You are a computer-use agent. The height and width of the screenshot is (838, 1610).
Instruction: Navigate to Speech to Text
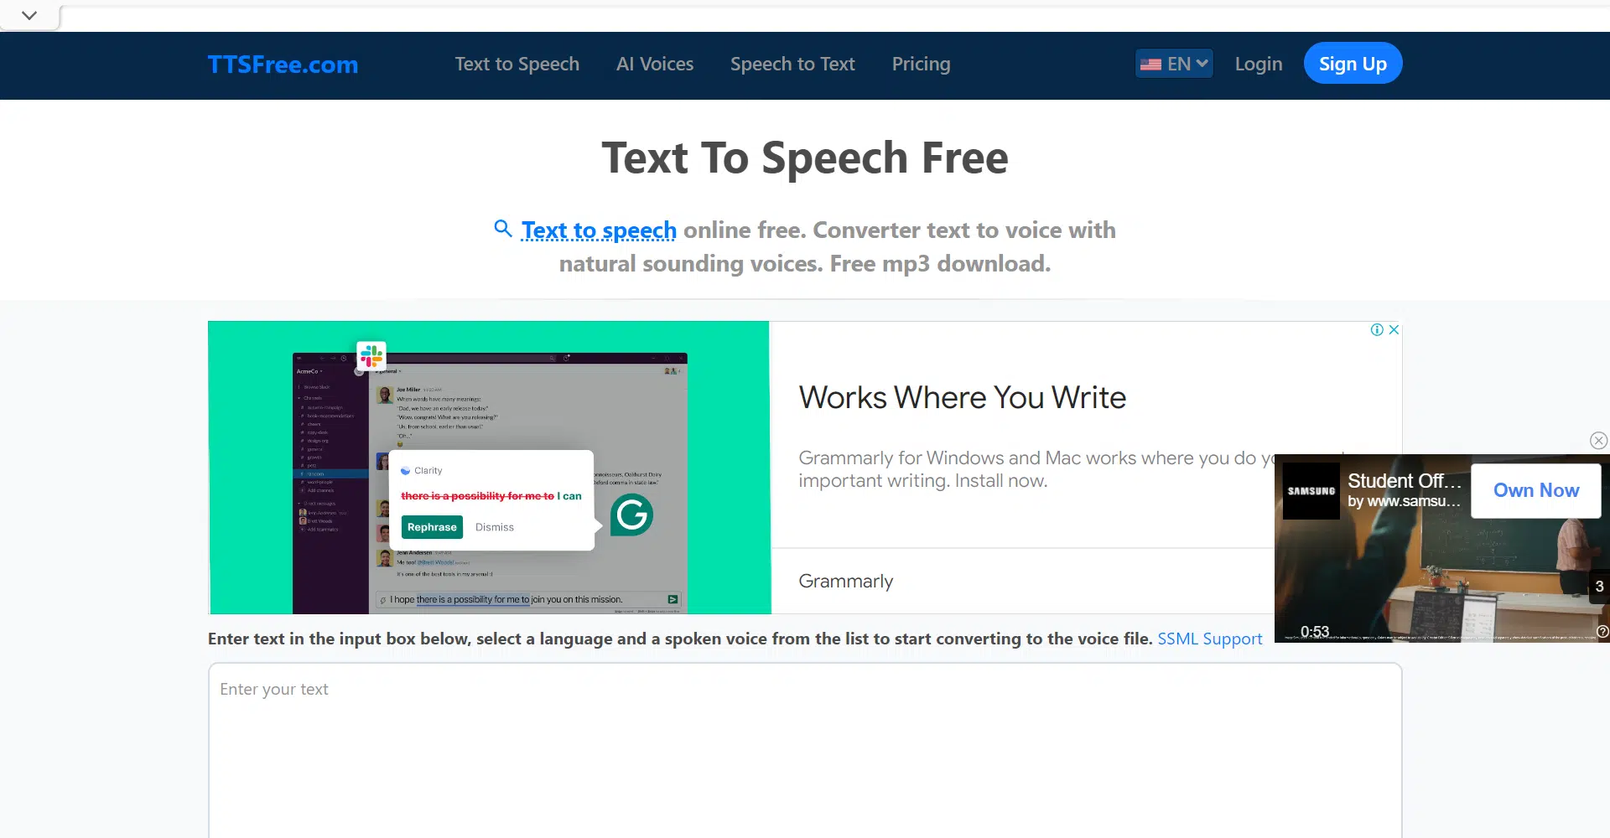792,65
